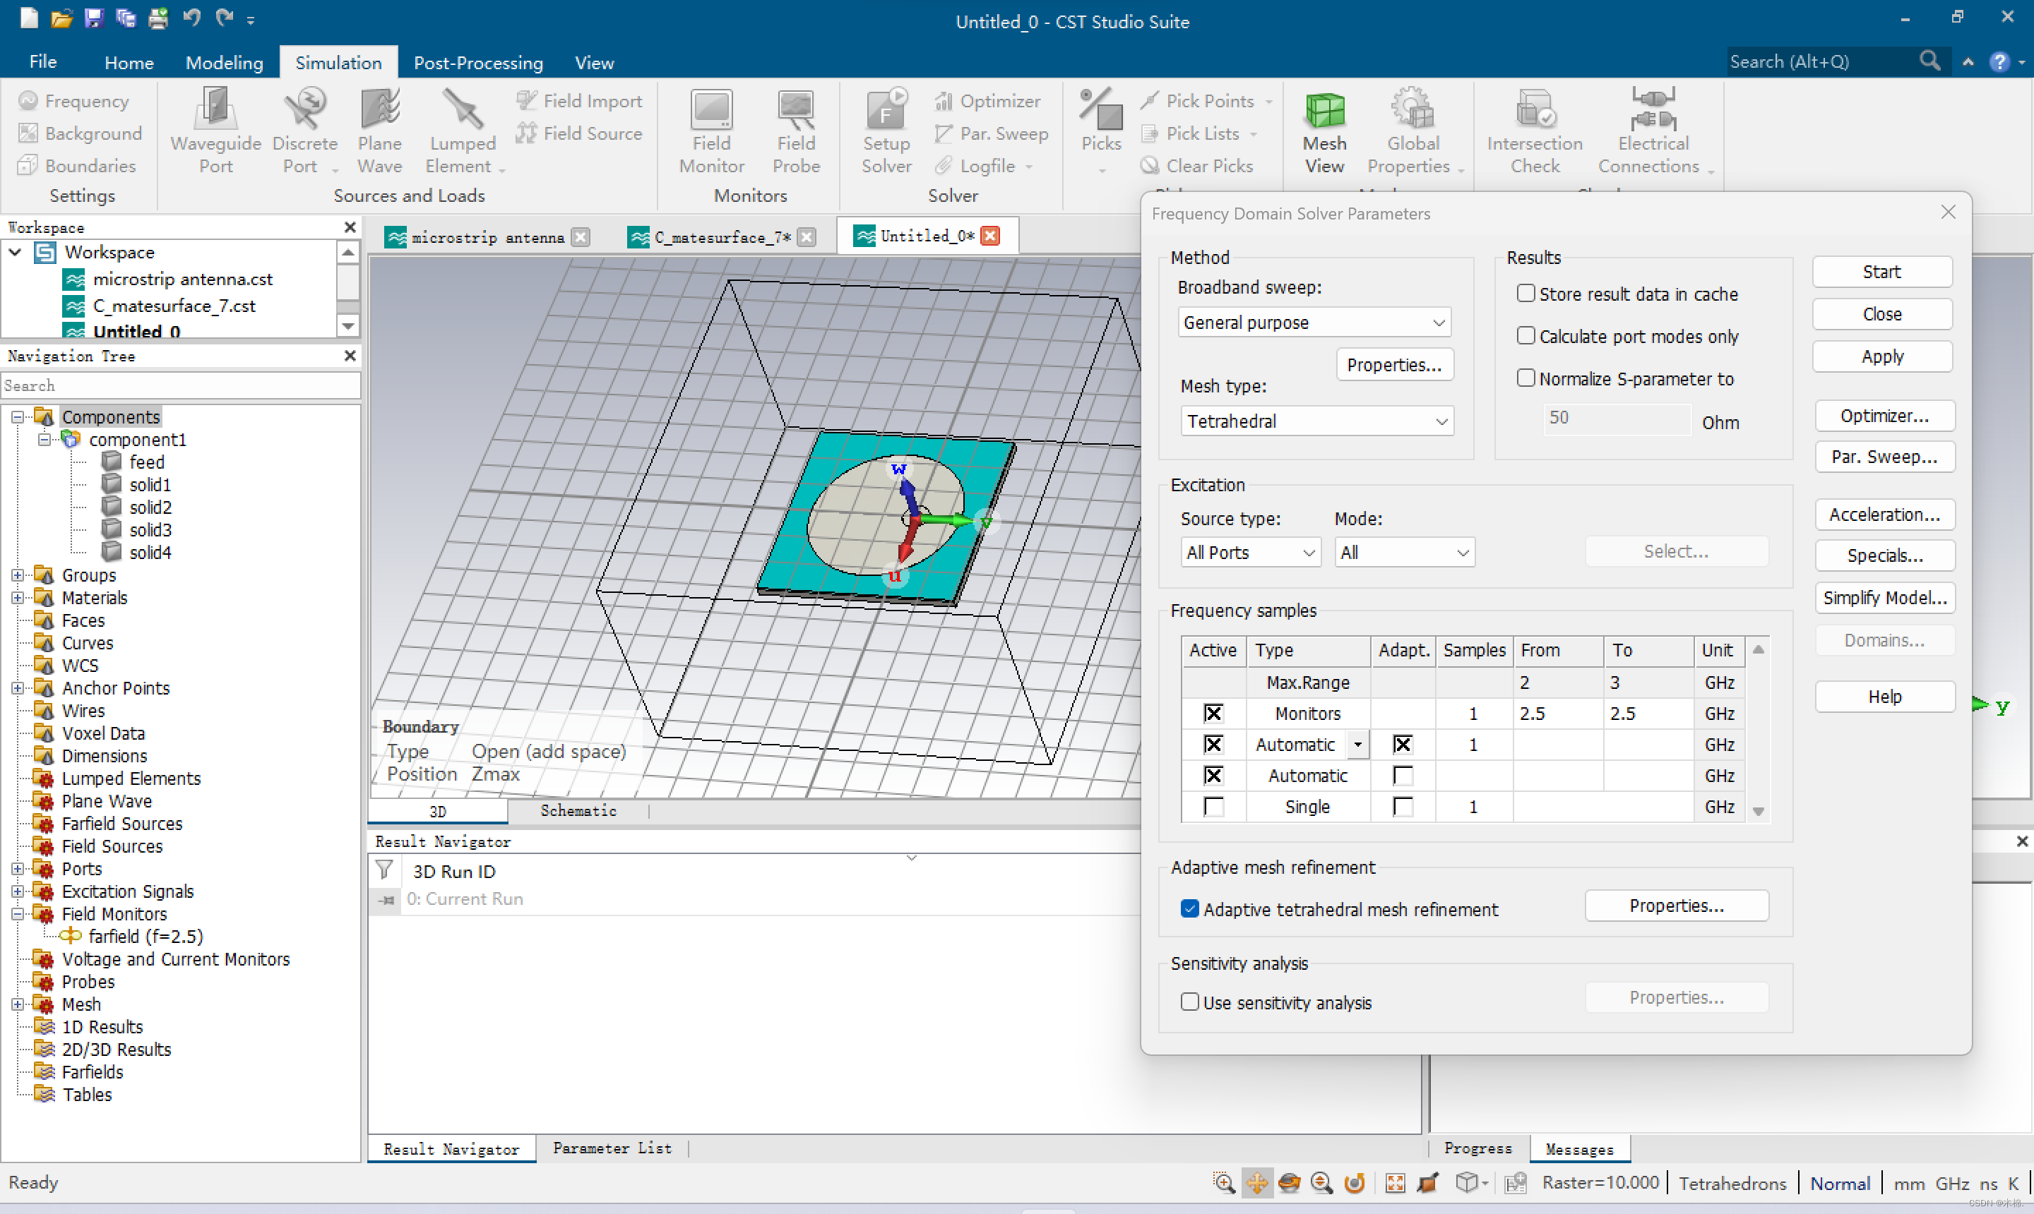Open the Mesh type Tetrahedral dropdown
The image size is (2034, 1214).
click(x=1316, y=421)
